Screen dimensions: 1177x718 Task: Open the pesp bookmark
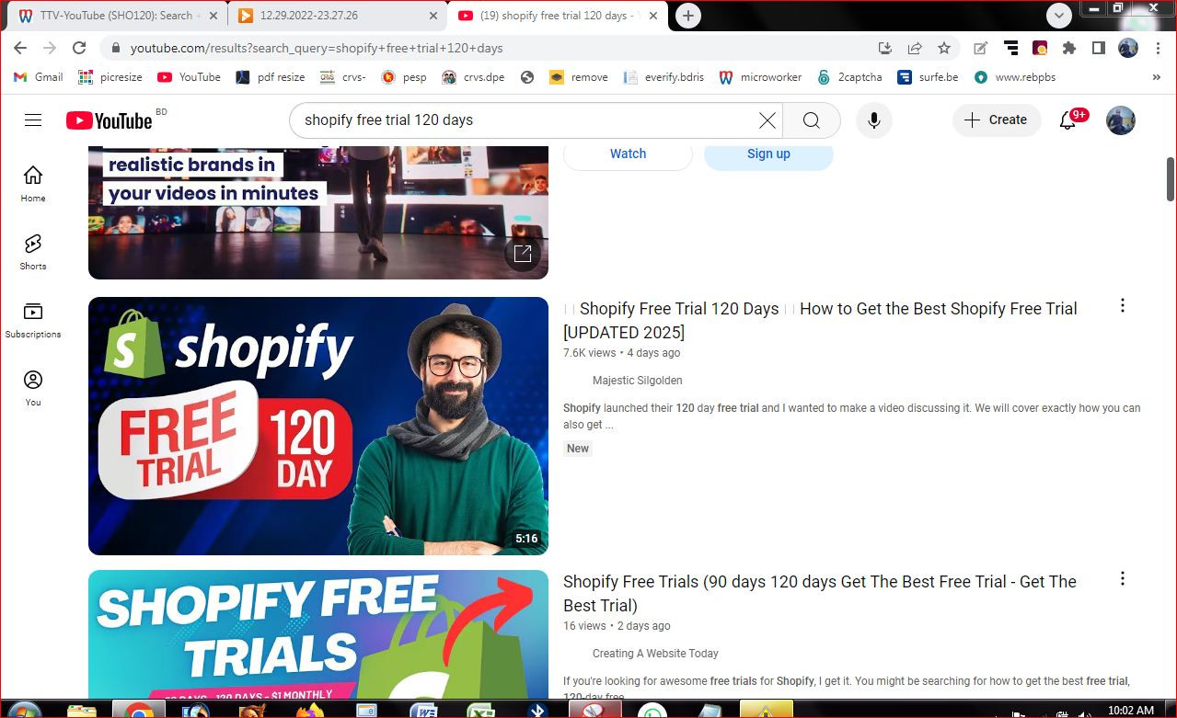point(404,77)
